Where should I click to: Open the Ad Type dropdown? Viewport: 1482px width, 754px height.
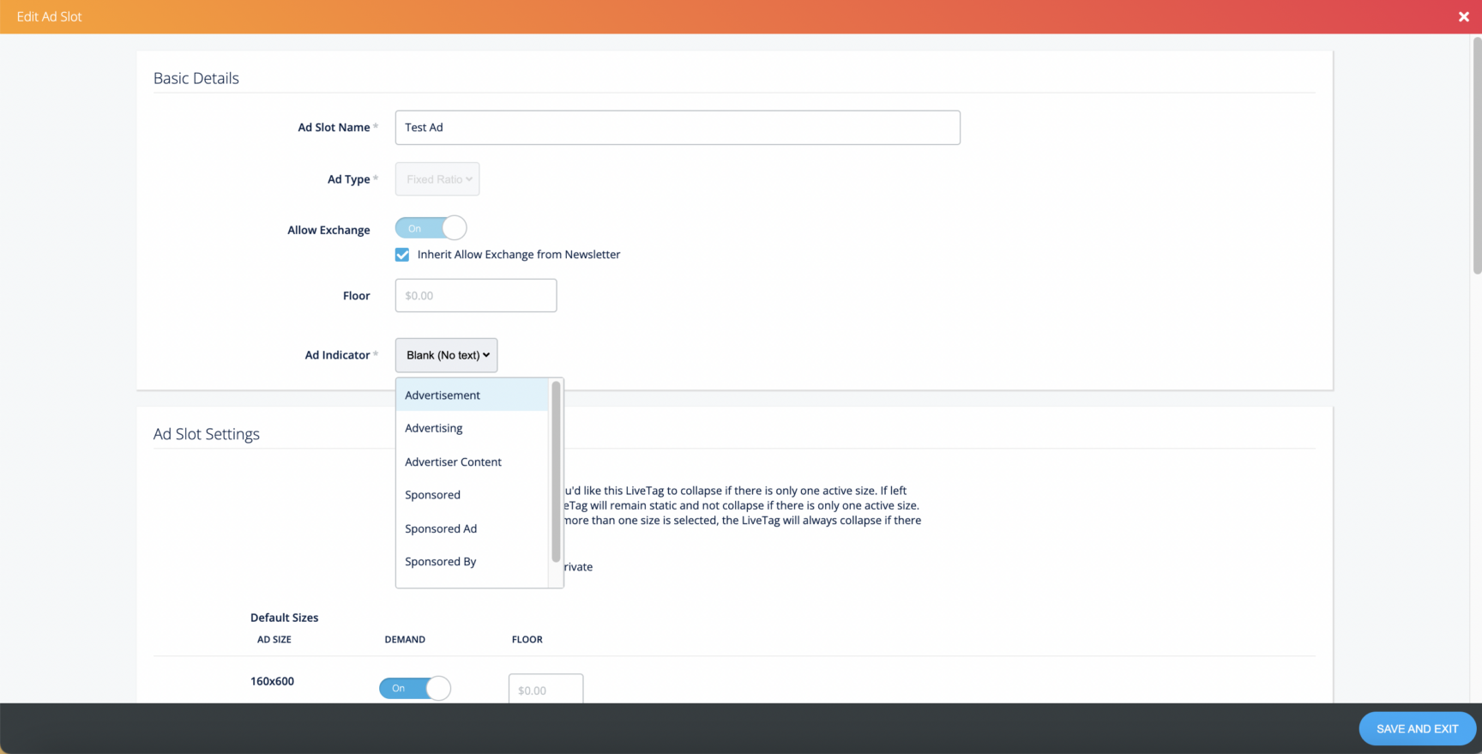[x=437, y=179]
